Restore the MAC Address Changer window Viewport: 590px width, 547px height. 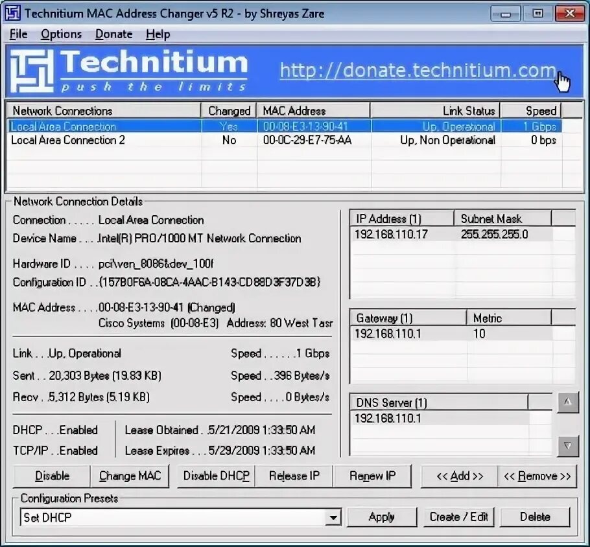tap(537, 14)
